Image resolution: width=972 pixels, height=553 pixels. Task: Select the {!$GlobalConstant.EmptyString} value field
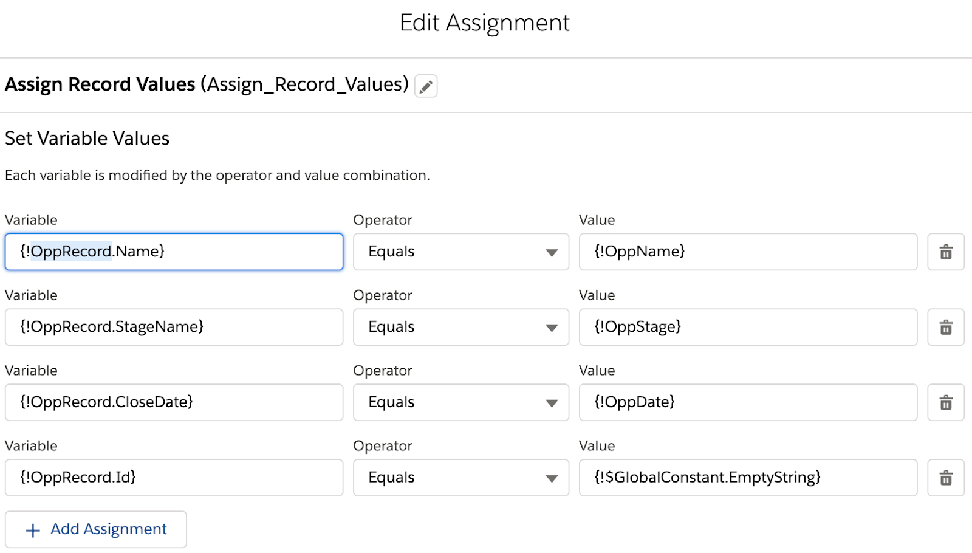pos(747,478)
